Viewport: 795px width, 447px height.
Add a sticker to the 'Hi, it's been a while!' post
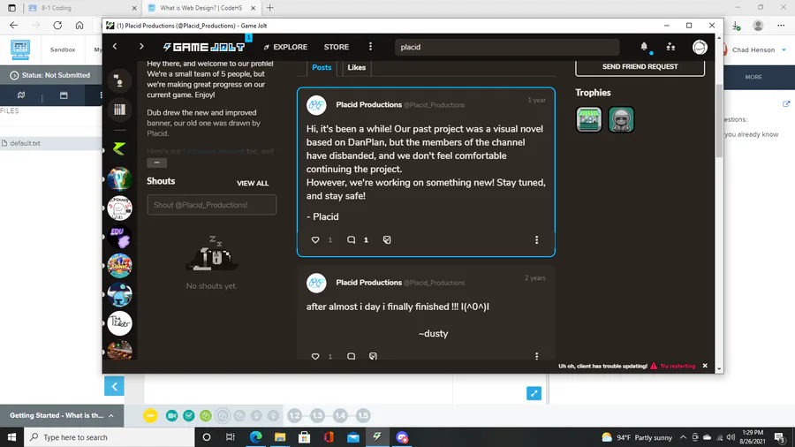click(387, 239)
